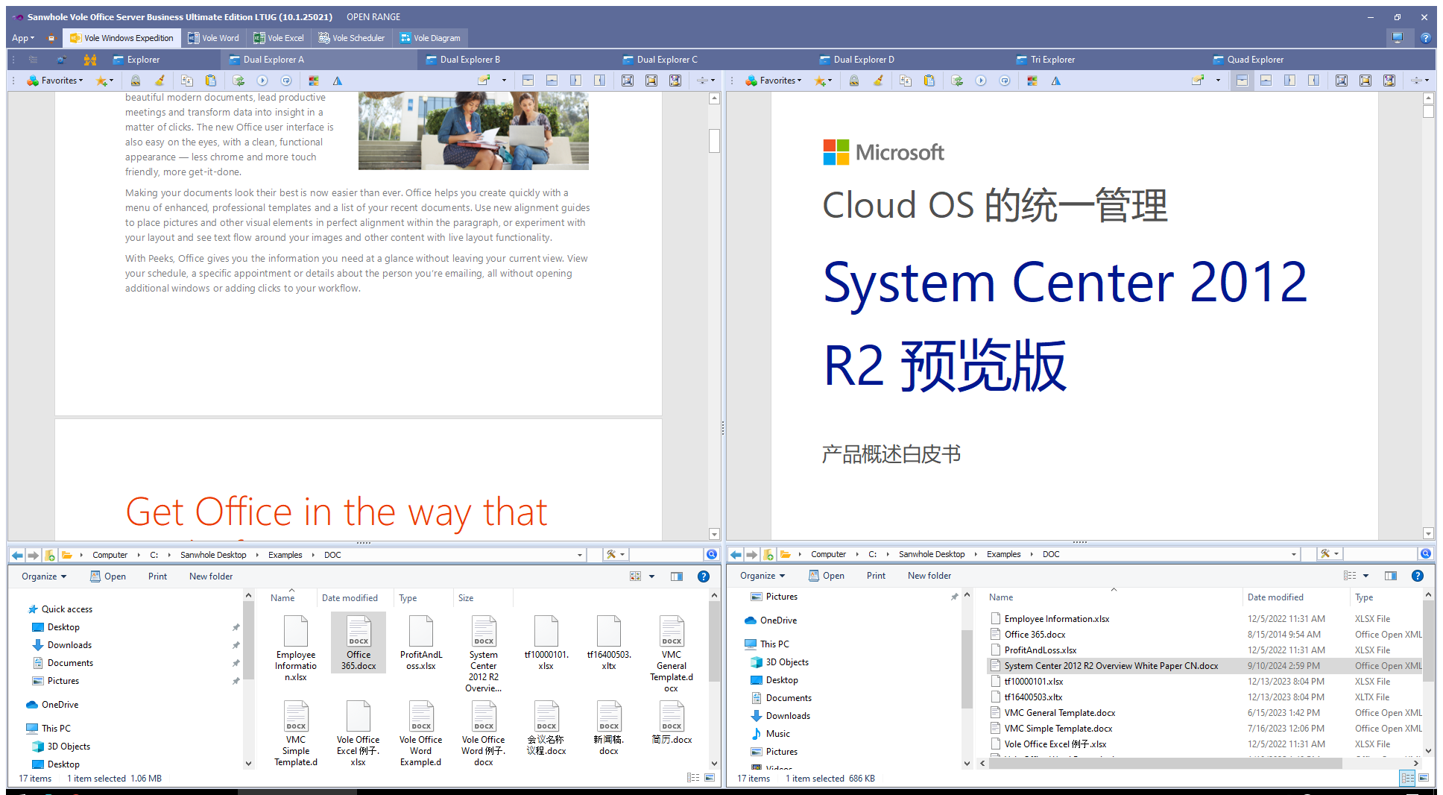Image resolution: width=1443 pixels, height=795 pixels.
Task: Open the right pane Favorites dropdown
Action: click(x=774, y=81)
